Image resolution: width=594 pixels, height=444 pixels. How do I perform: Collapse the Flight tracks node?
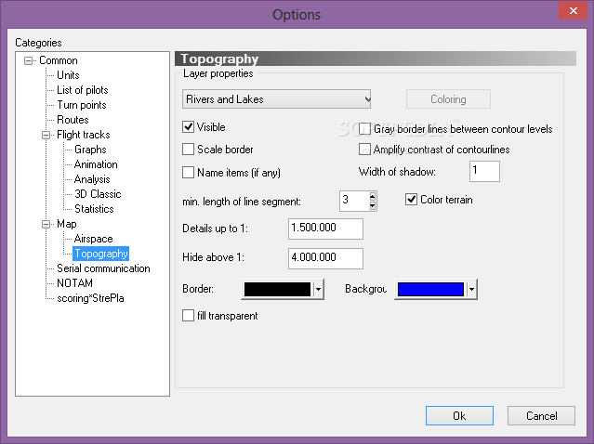coord(46,135)
